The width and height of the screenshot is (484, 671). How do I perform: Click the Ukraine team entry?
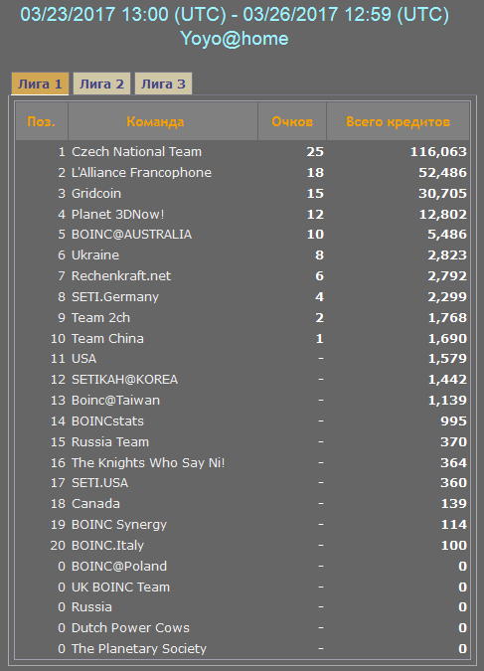pyautogui.click(x=95, y=255)
